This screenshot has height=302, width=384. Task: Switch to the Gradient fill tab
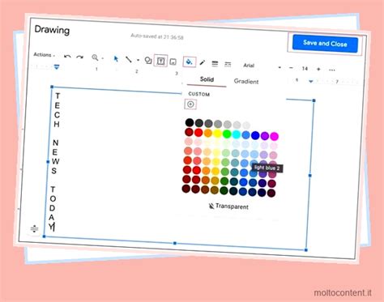(246, 81)
